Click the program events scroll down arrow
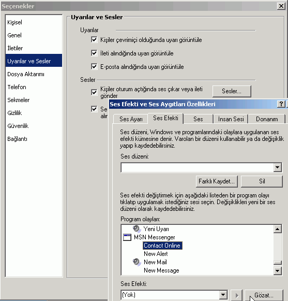The image size is (288, 301). click(278, 271)
